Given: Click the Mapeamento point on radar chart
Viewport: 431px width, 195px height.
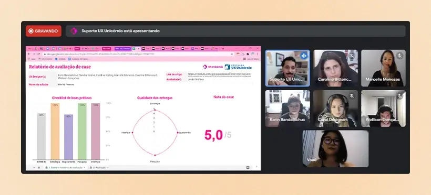Looking at the screenshot, I should coord(177,133).
